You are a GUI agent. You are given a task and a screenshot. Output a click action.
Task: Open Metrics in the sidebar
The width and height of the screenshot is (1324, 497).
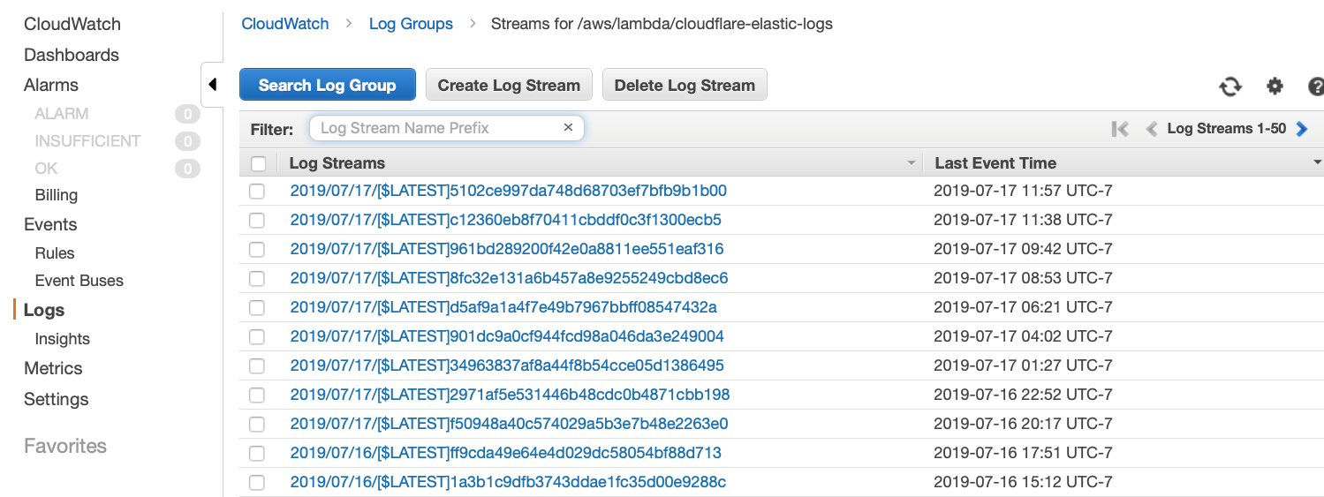[53, 369]
